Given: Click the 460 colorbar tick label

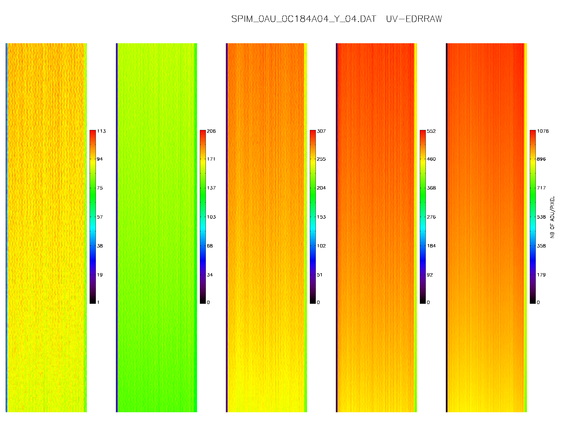Looking at the screenshot, I should (x=431, y=159).
